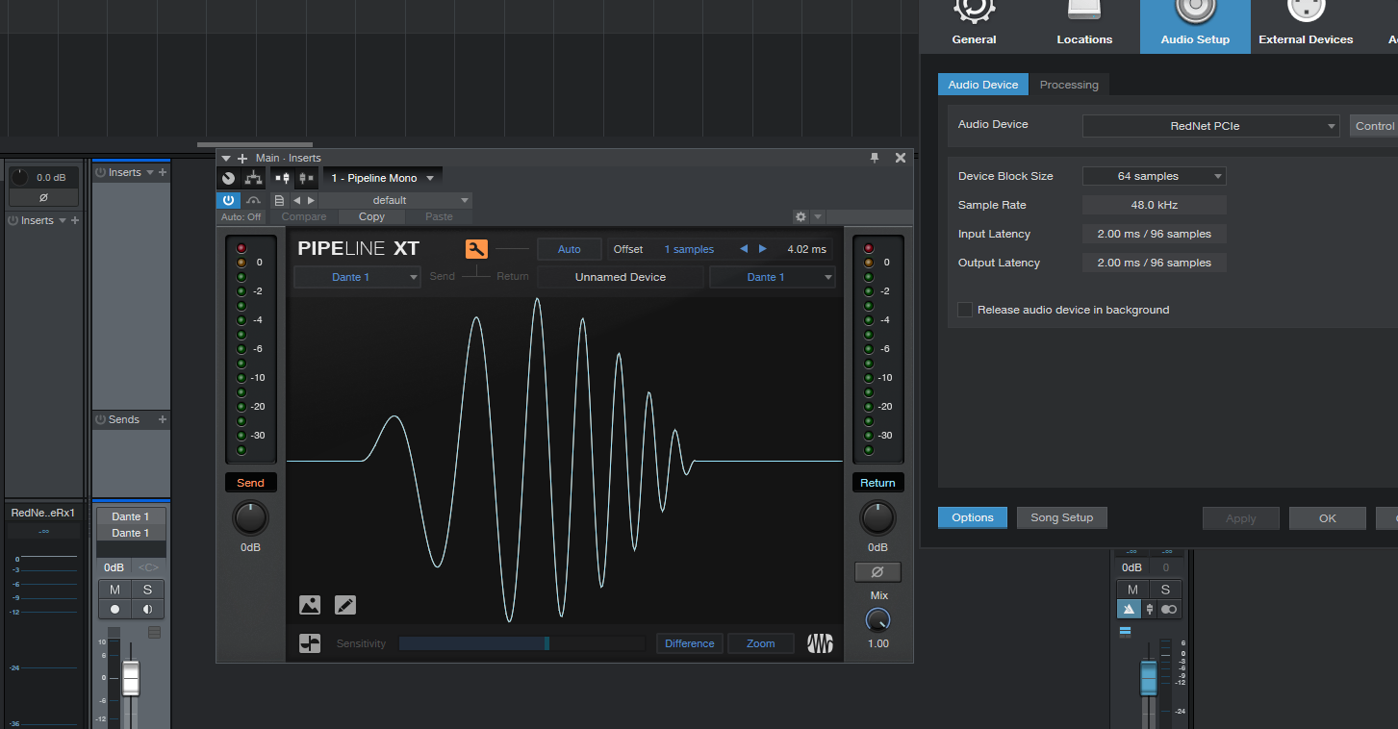Click the Options button
Viewport: 1398px width, 729px height.
[x=973, y=517]
